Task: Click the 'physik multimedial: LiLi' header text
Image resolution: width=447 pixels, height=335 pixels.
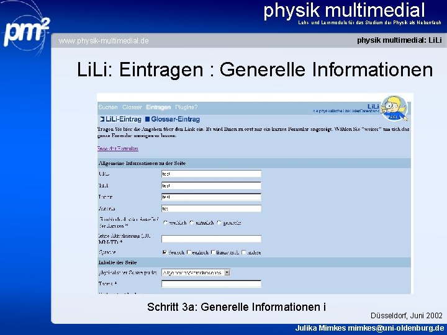Action: pyautogui.click(x=399, y=40)
